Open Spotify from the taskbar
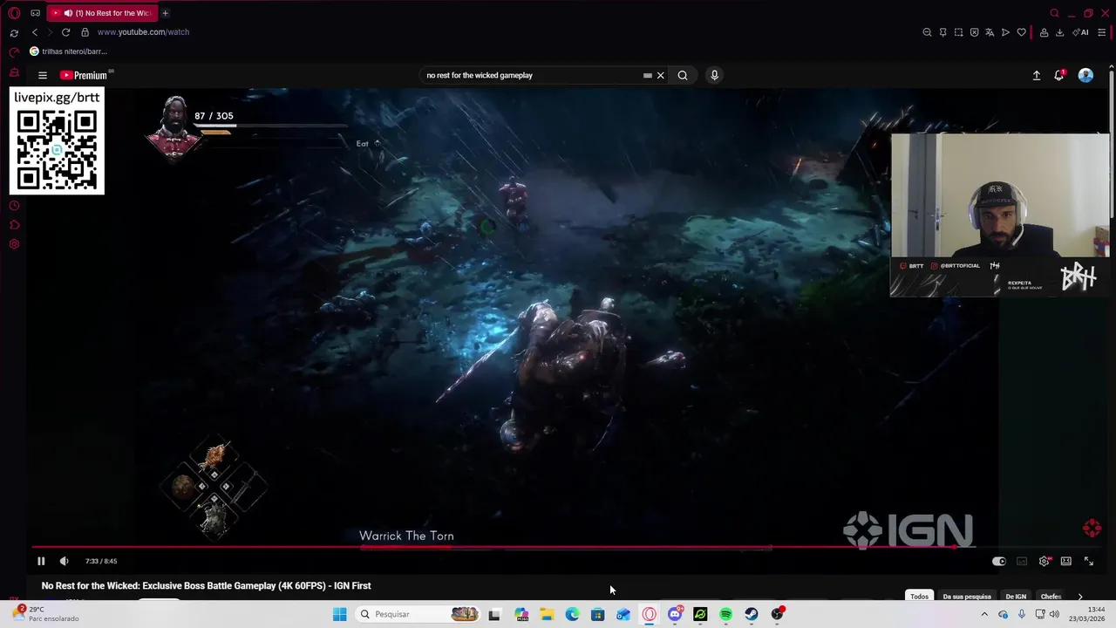Screen dimensions: 1116x628 (725, 614)
